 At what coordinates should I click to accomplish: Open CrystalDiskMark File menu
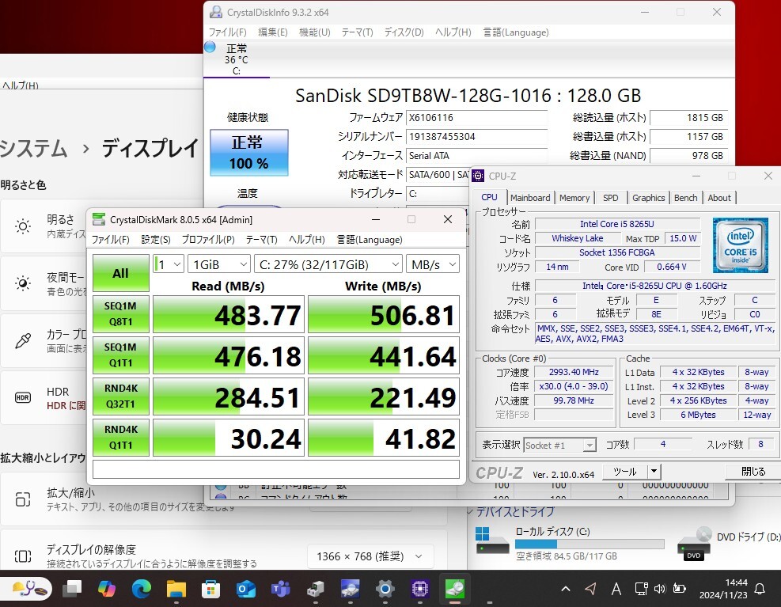[x=110, y=240]
